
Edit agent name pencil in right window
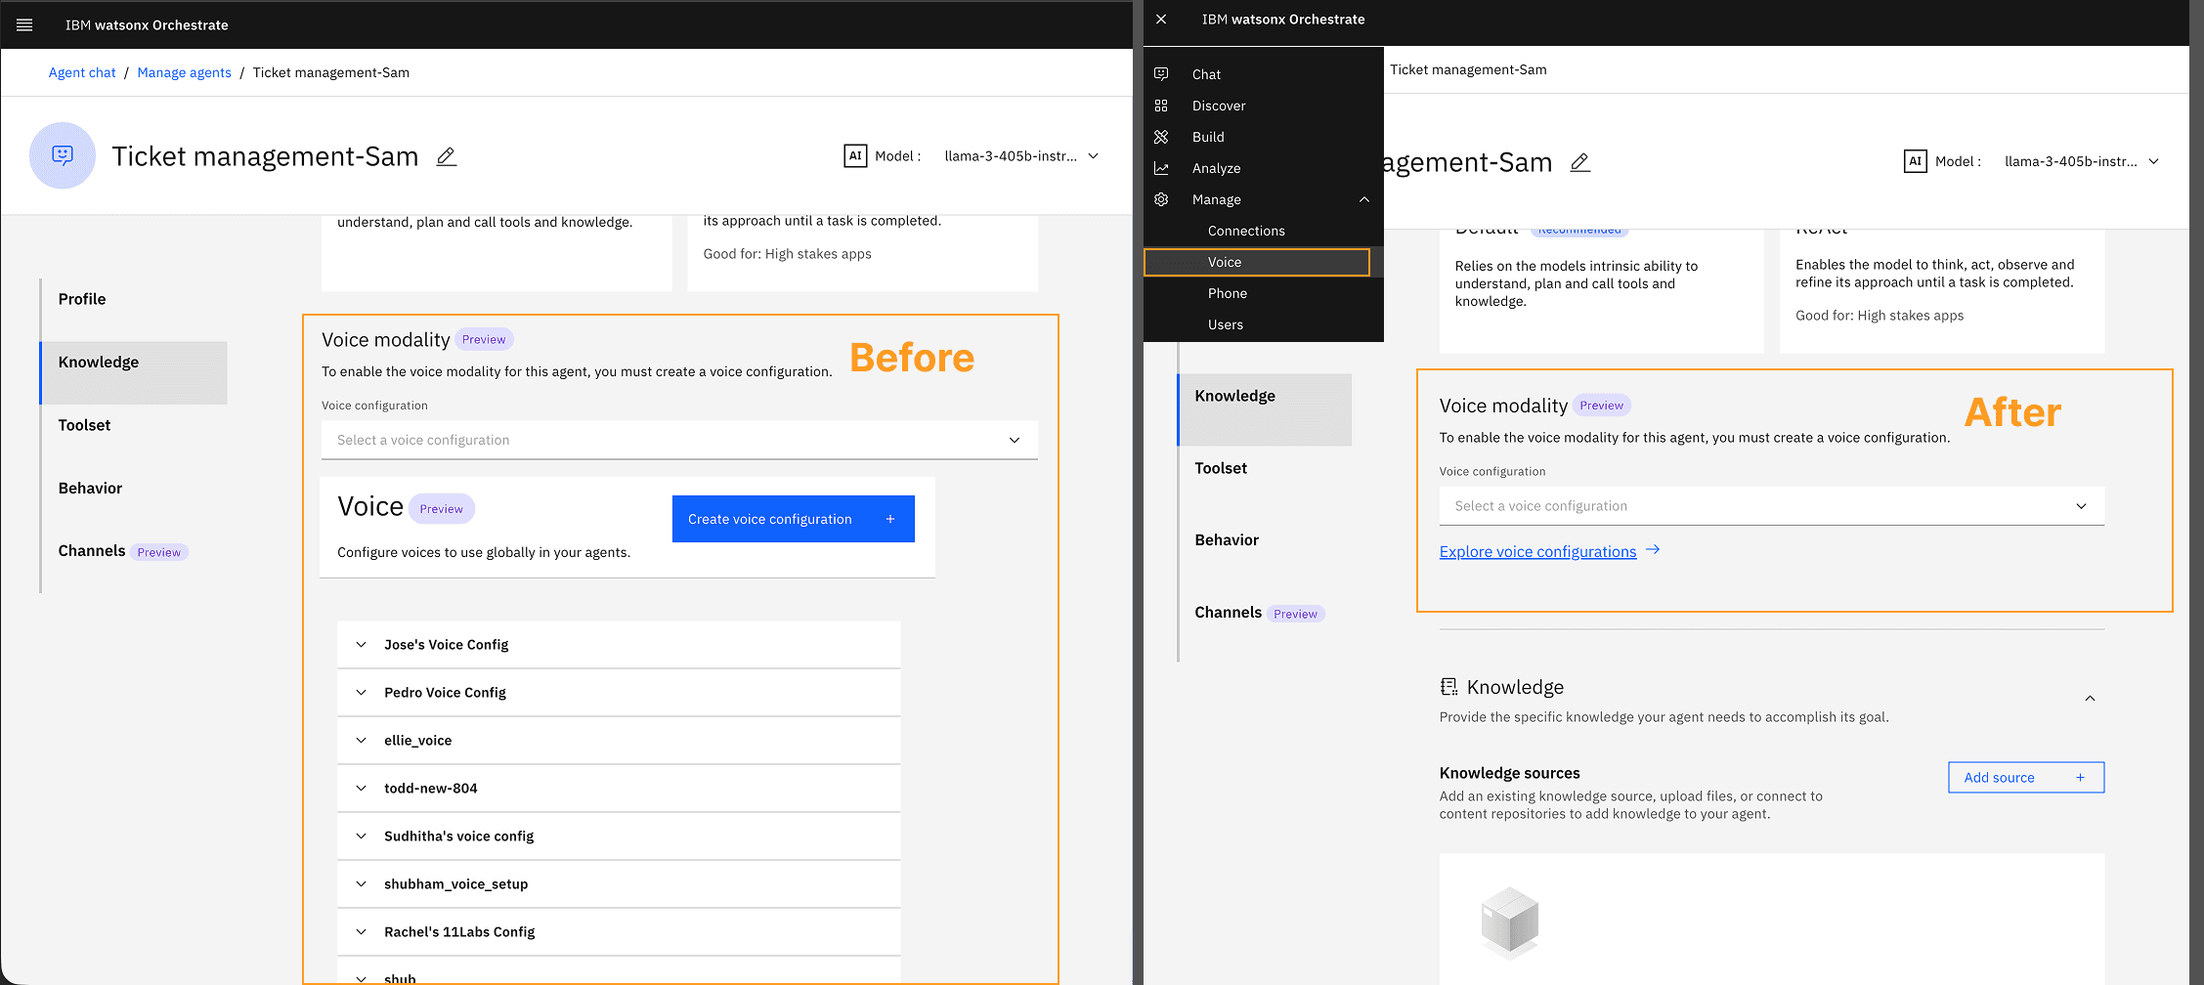tap(1580, 162)
